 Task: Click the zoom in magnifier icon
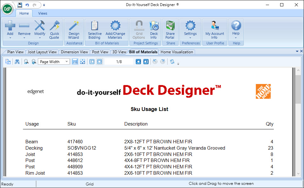click(x=34, y=62)
